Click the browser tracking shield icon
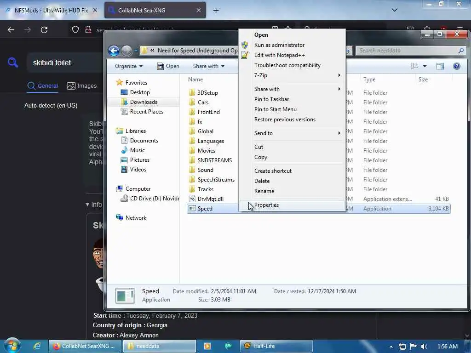The width and height of the screenshot is (471, 353). click(75, 30)
